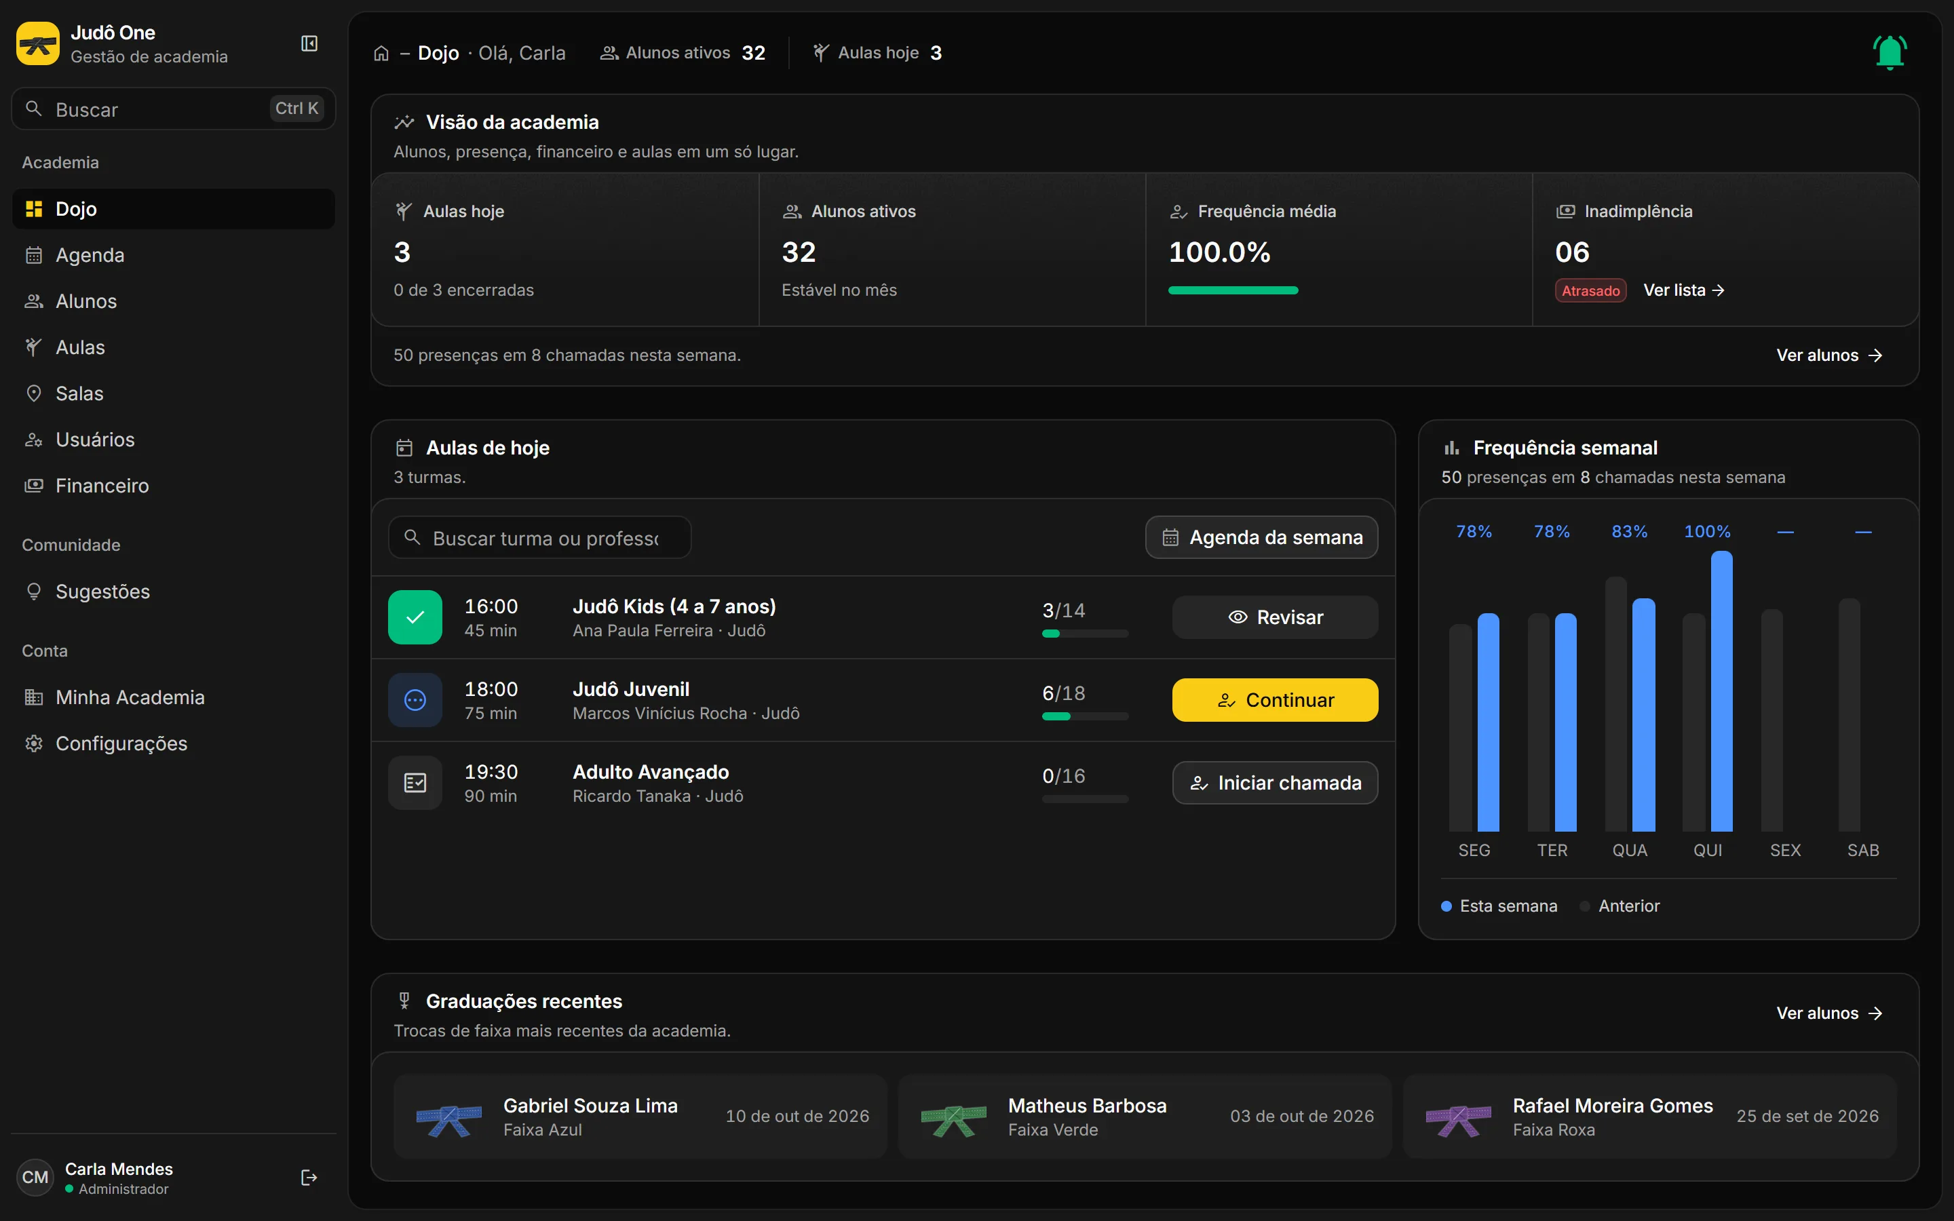Click the Frequência média green progress bar
This screenshot has width=1954, height=1221.
coord(1233,291)
